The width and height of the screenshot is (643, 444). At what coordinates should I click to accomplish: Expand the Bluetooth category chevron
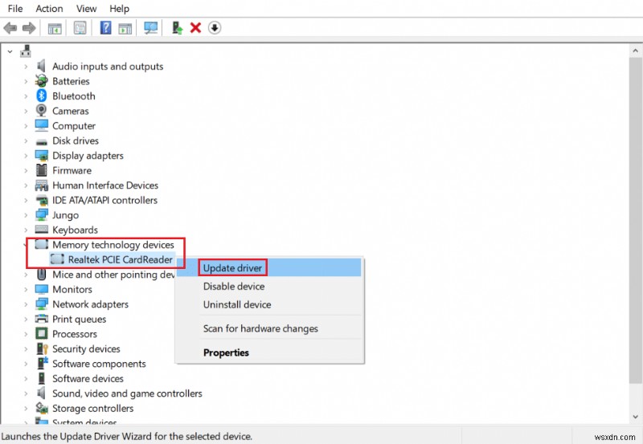tap(26, 96)
